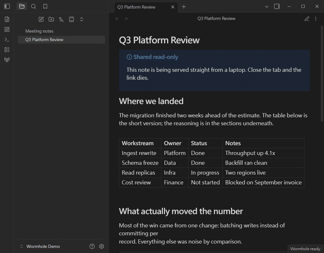Click the Where we landed heading

click(151, 101)
